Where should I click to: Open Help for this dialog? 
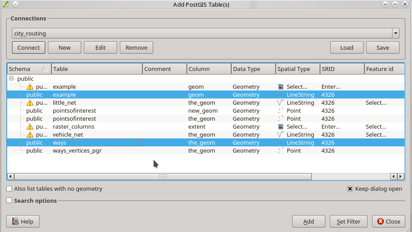pos(23,221)
